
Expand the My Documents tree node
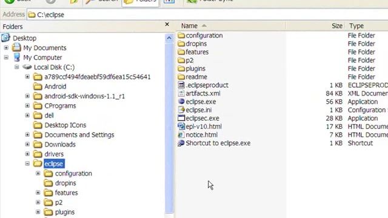point(6,47)
